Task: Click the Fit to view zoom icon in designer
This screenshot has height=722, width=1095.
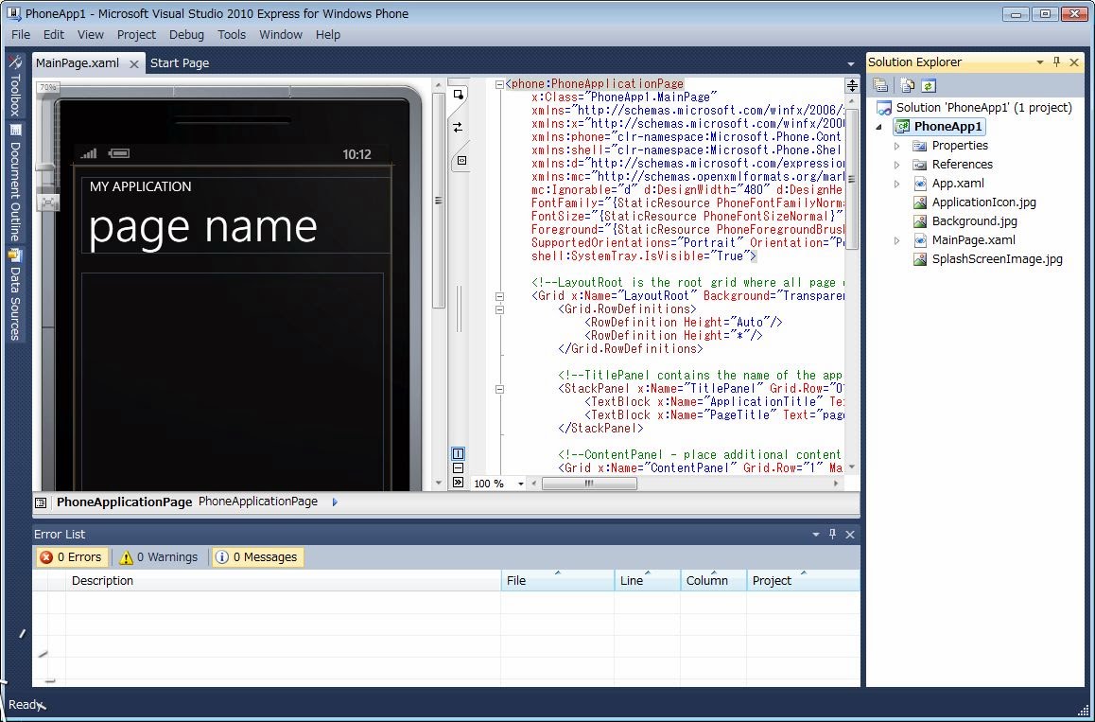Action: (48, 202)
